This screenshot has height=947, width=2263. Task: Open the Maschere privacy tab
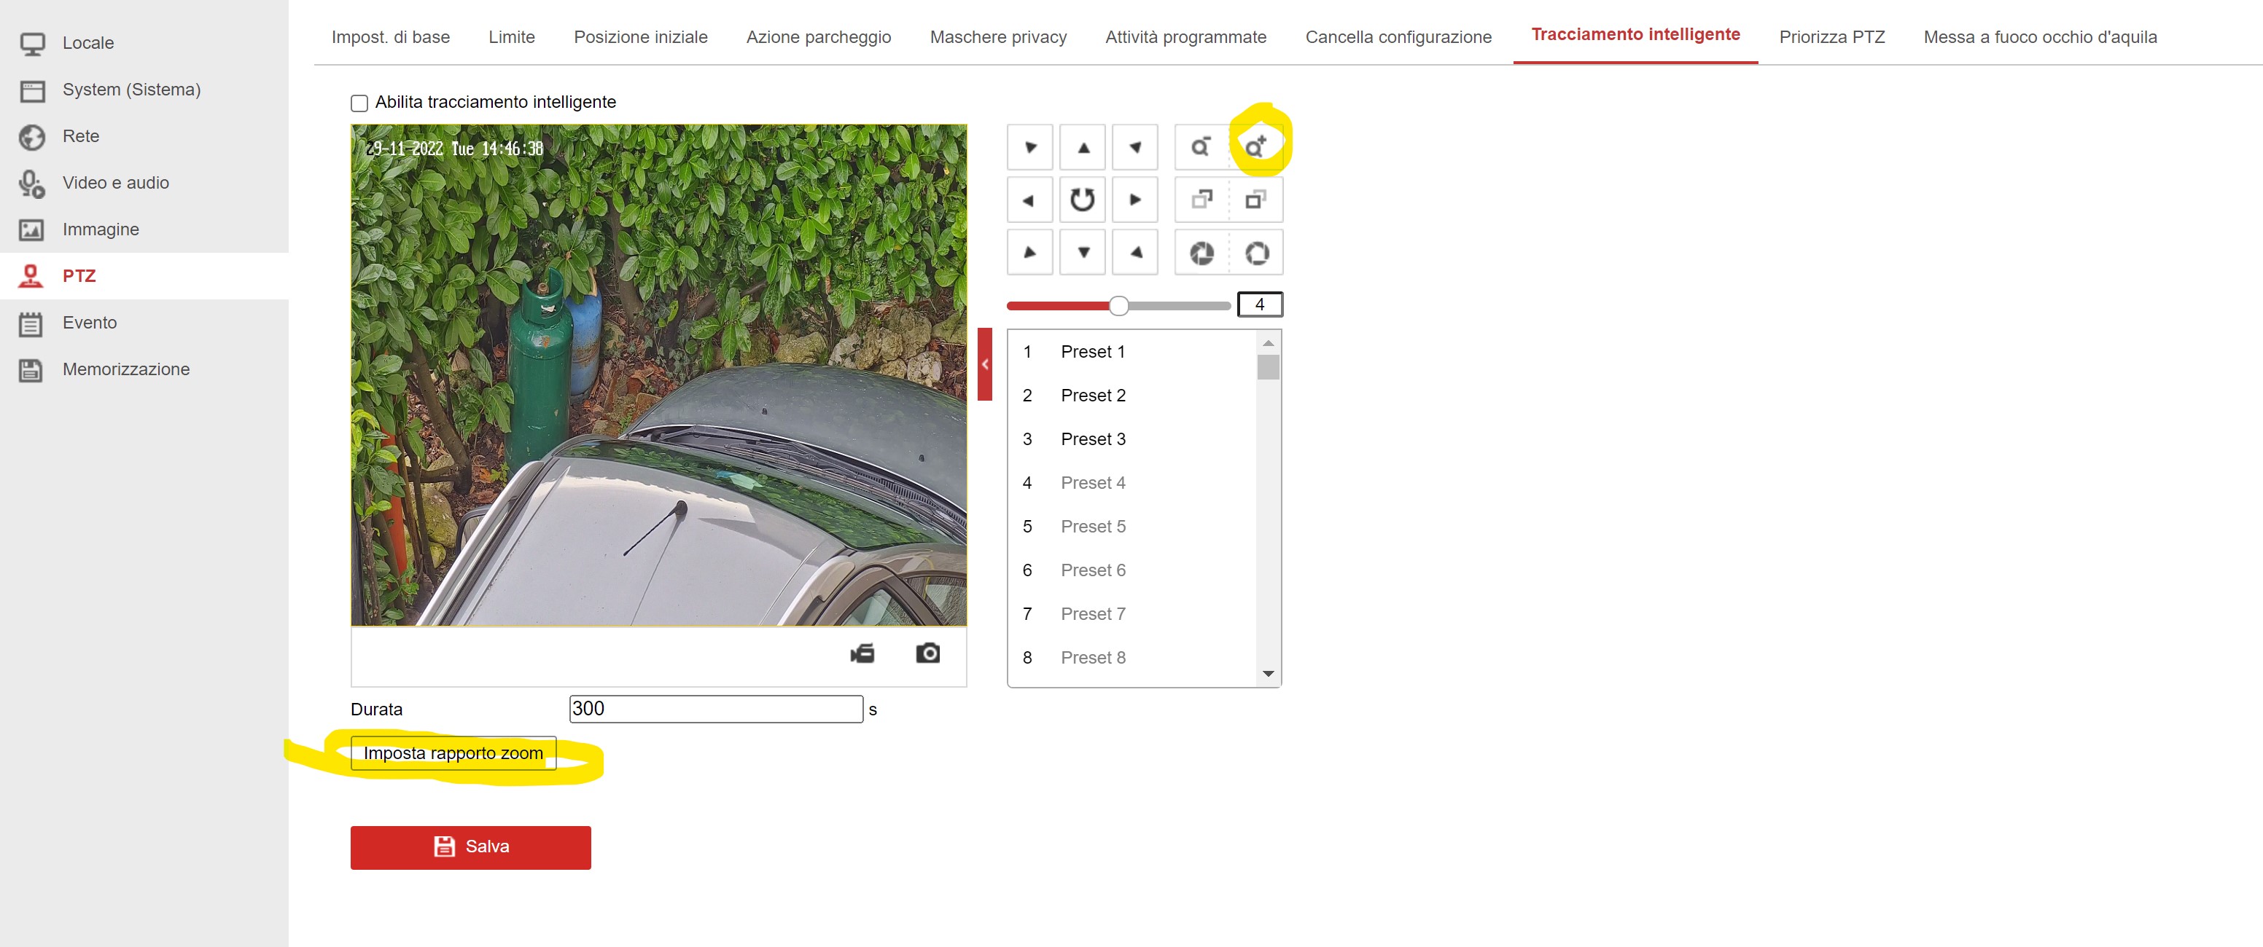click(x=998, y=37)
